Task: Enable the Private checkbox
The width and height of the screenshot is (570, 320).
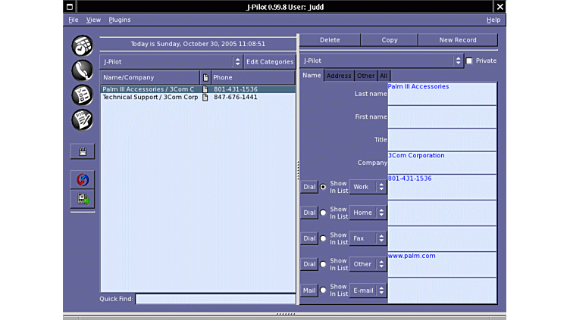Action: point(469,61)
